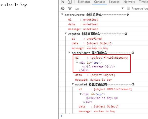Open the Network tab
148x119 pixels.
click(x=129, y=2)
